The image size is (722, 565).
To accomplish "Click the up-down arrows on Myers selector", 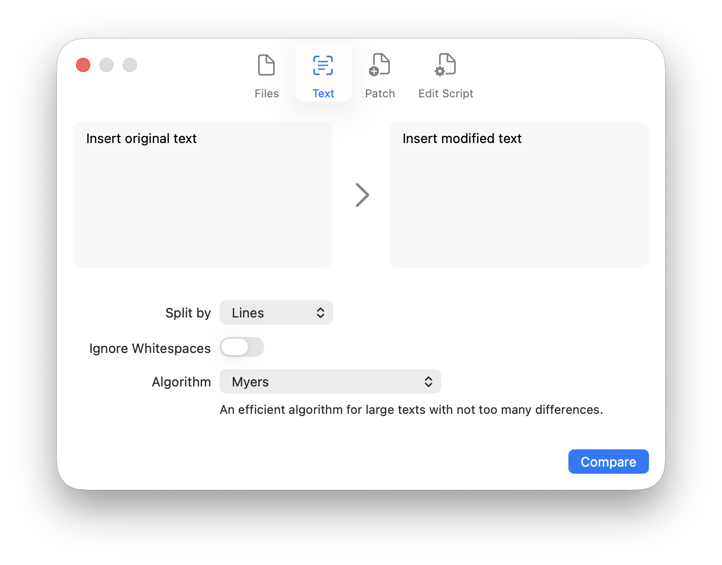I will (x=428, y=382).
